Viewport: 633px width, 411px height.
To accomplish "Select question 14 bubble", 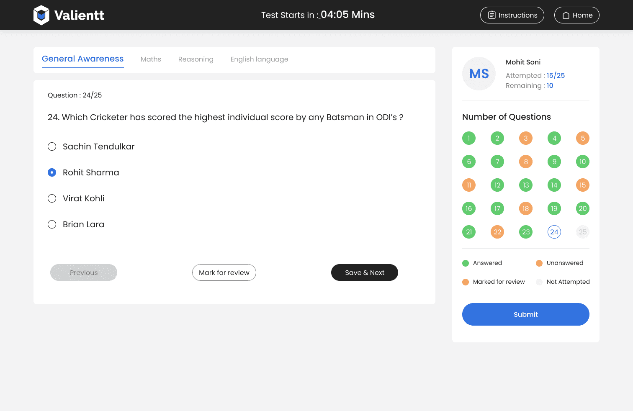I will 554,185.
